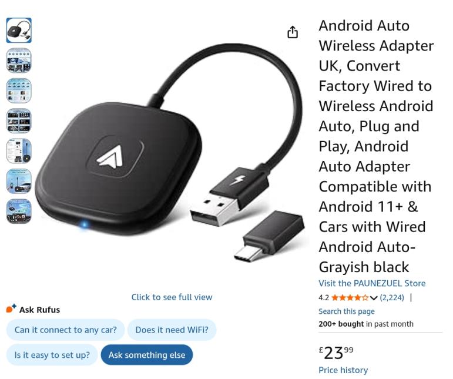Ask Rufus 'Can it connect to any car?'

point(65,330)
